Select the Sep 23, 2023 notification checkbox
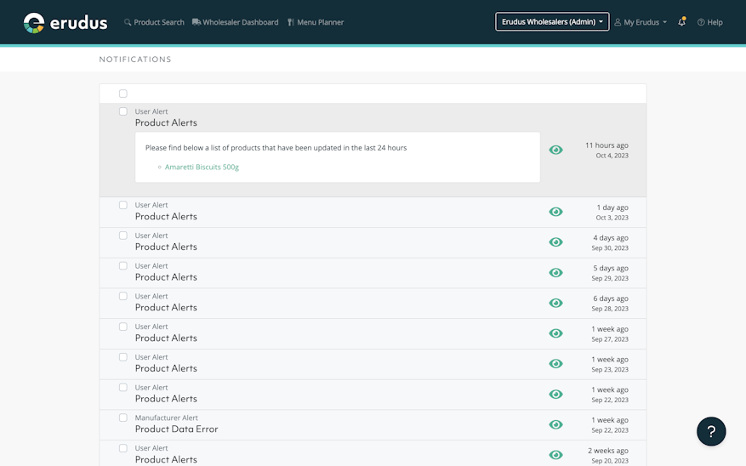 click(x=123, y=357)
